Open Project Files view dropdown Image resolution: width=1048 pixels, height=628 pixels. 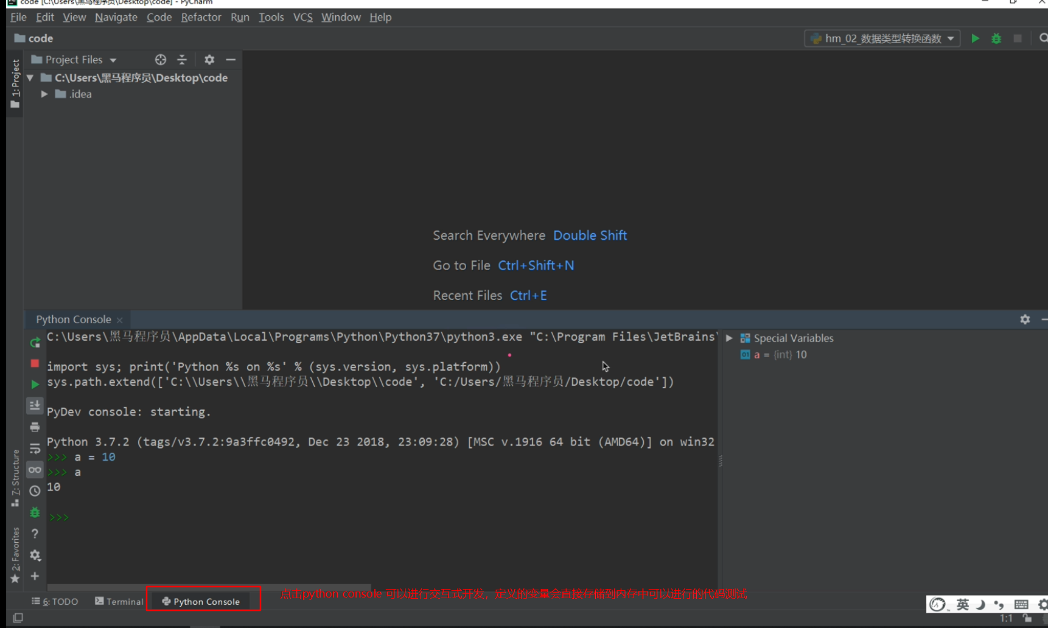[x=74, y=60]
